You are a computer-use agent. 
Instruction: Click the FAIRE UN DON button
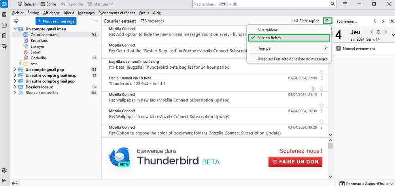(x=295, y=162)
